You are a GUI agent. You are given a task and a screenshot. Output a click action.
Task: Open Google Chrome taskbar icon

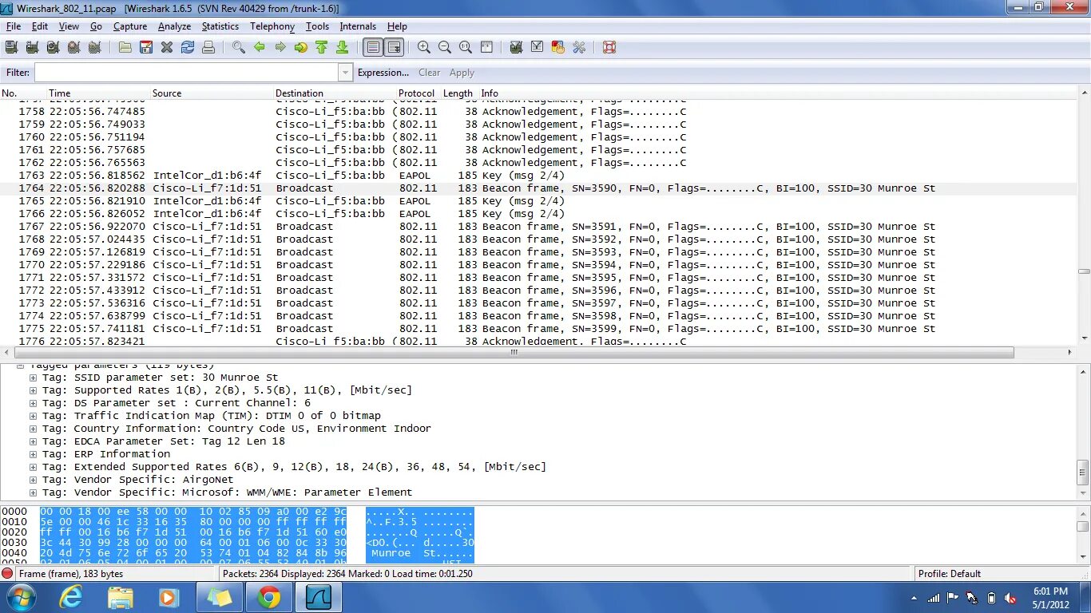269,597
